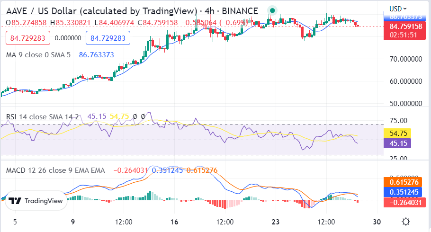The image size is (431, 232).
Task: Click date 9 on the time axis
Action: point(73,222)
